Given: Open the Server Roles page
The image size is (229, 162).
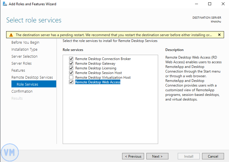Looking at the screenshot, I should coord(21,64).
